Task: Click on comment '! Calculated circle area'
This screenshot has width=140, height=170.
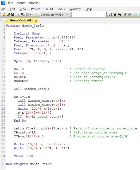Action: pos(93,132)
